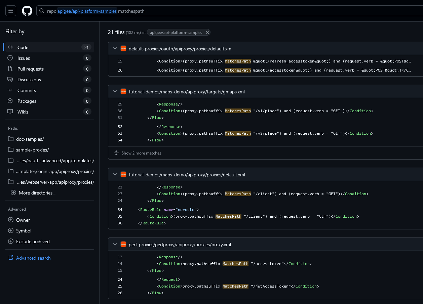Click the unfold icon beside Show 2 more matches

pos(116,153)
